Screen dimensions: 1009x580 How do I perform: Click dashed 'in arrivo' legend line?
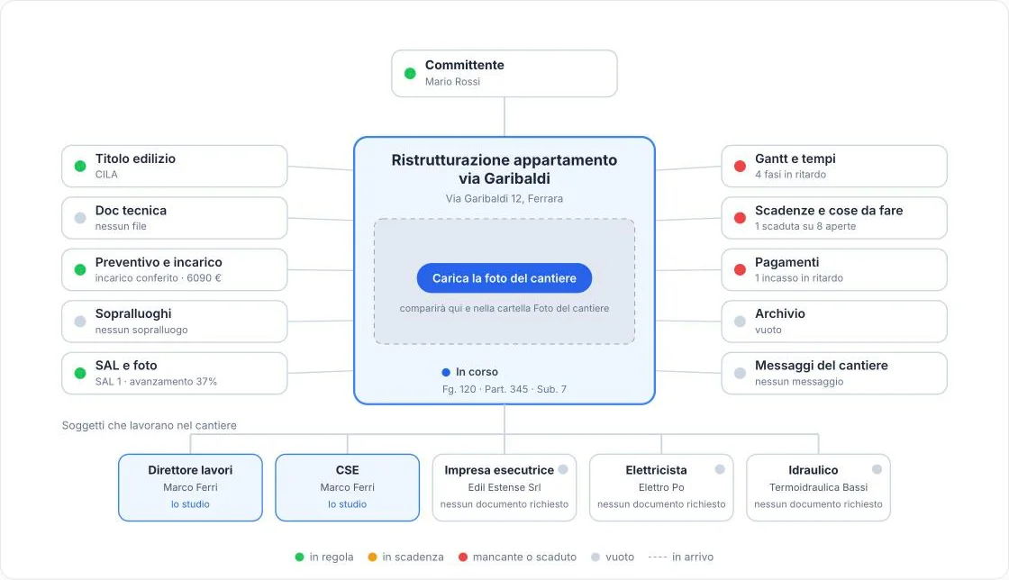click(x=657, y=557)
